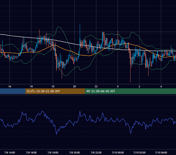This screenshot has height=155, width=176.
Task: Click the 7/9 20:00 date label
Action: point(75,152)
